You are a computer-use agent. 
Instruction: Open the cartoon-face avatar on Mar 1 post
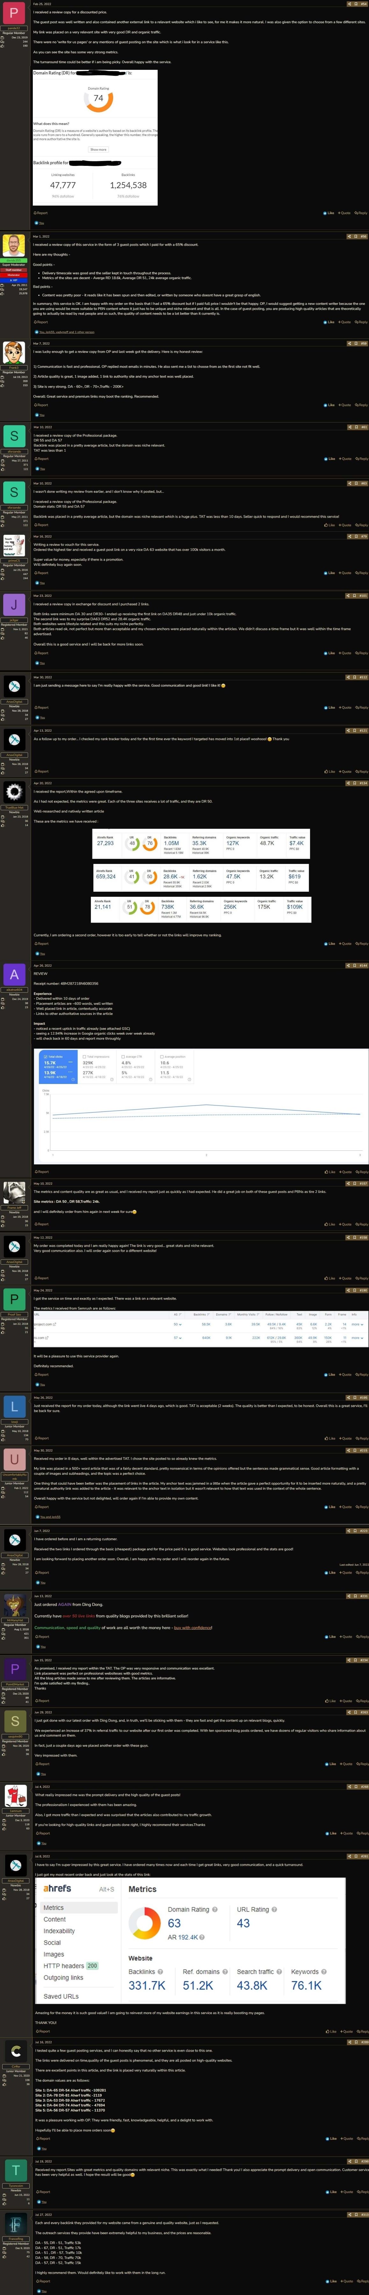[x=13, y=246]
